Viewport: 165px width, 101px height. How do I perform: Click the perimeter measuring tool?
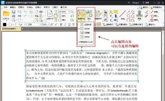(x=155, y=16)
